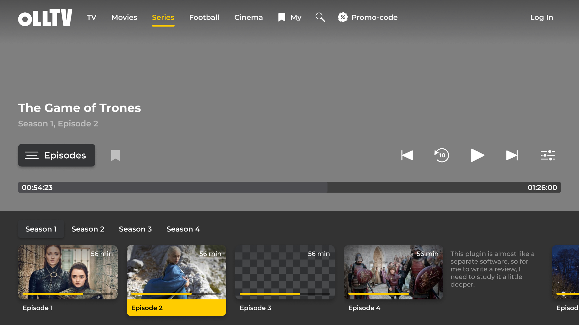Image resolution: width=579 pixels, height=325 pixels.
Task: Click the plugin review description text
Action: 492,269
